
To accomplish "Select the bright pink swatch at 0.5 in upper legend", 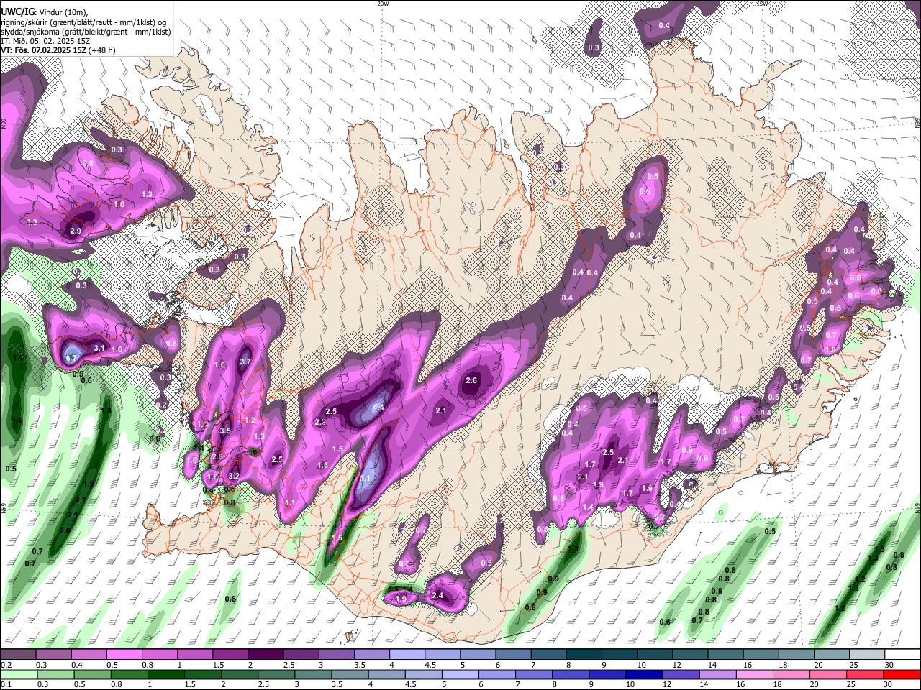I will [x=124, y=655].
